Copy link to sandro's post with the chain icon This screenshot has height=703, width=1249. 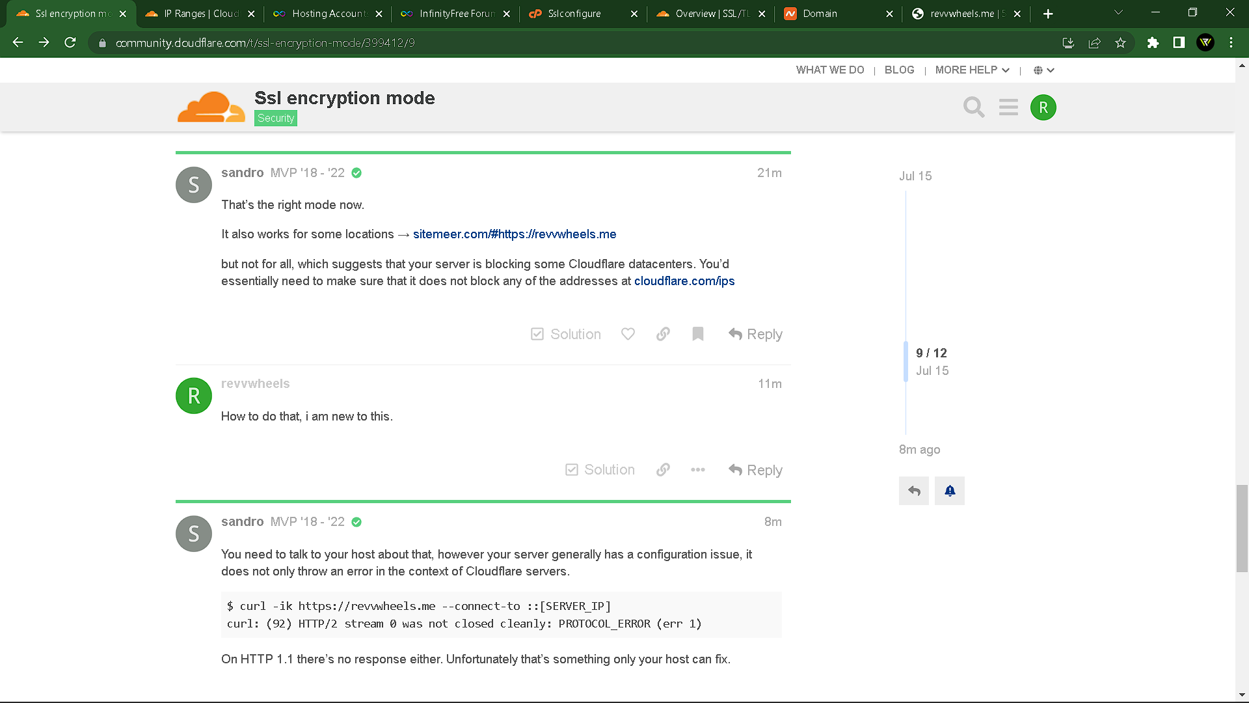[x=663, y=334]
